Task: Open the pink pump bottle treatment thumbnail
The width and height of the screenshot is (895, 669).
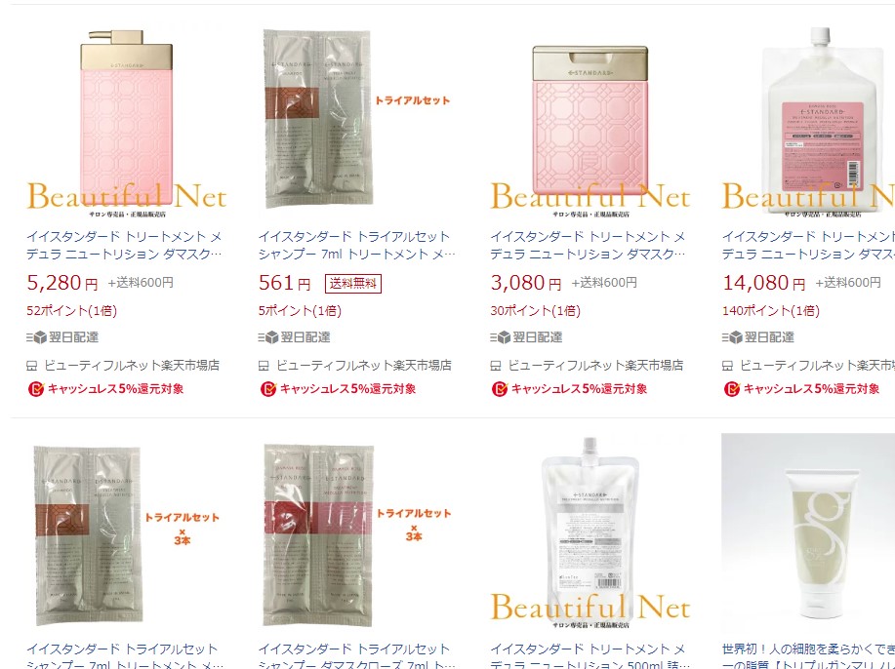Action: [x=127, y=122]
